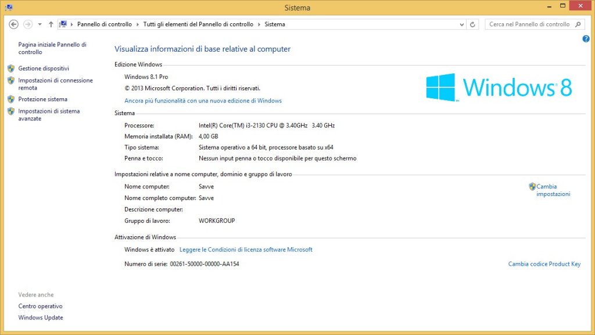Screen dimensions: 595x335
Task: Expand chevron before Sistema breadcrumb
Action: point(259,24)
